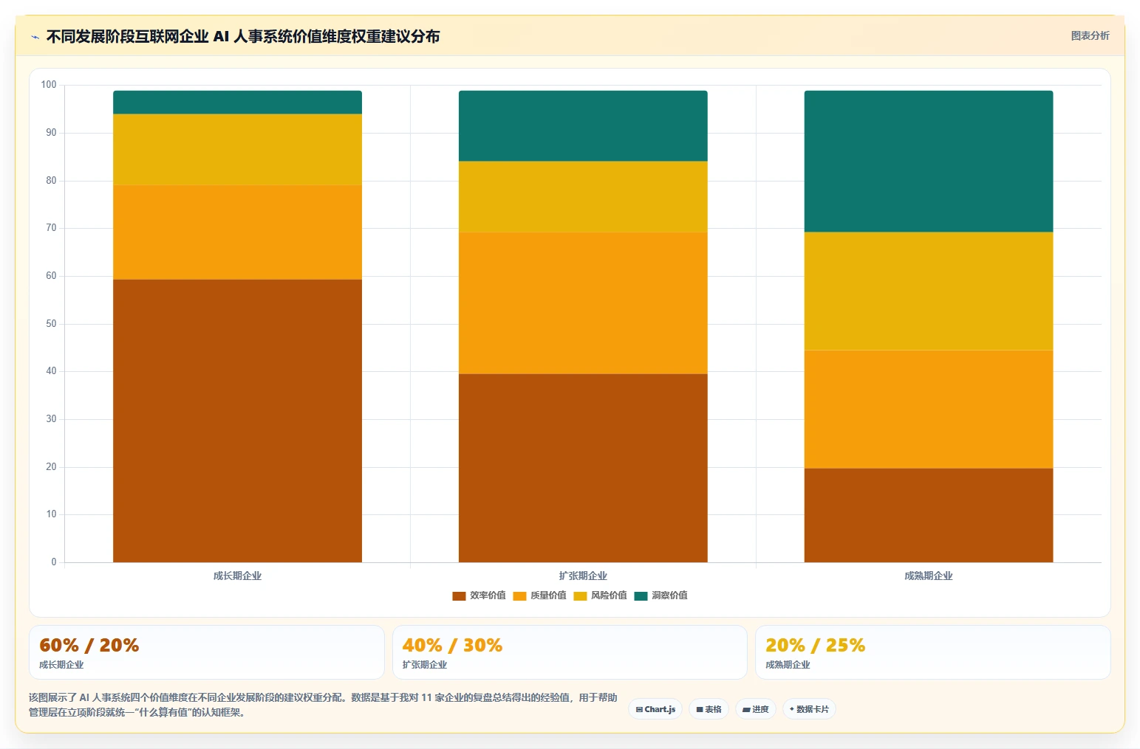
Task: Click the 扩张期企业 x-axis label
Action: point(583,576)
